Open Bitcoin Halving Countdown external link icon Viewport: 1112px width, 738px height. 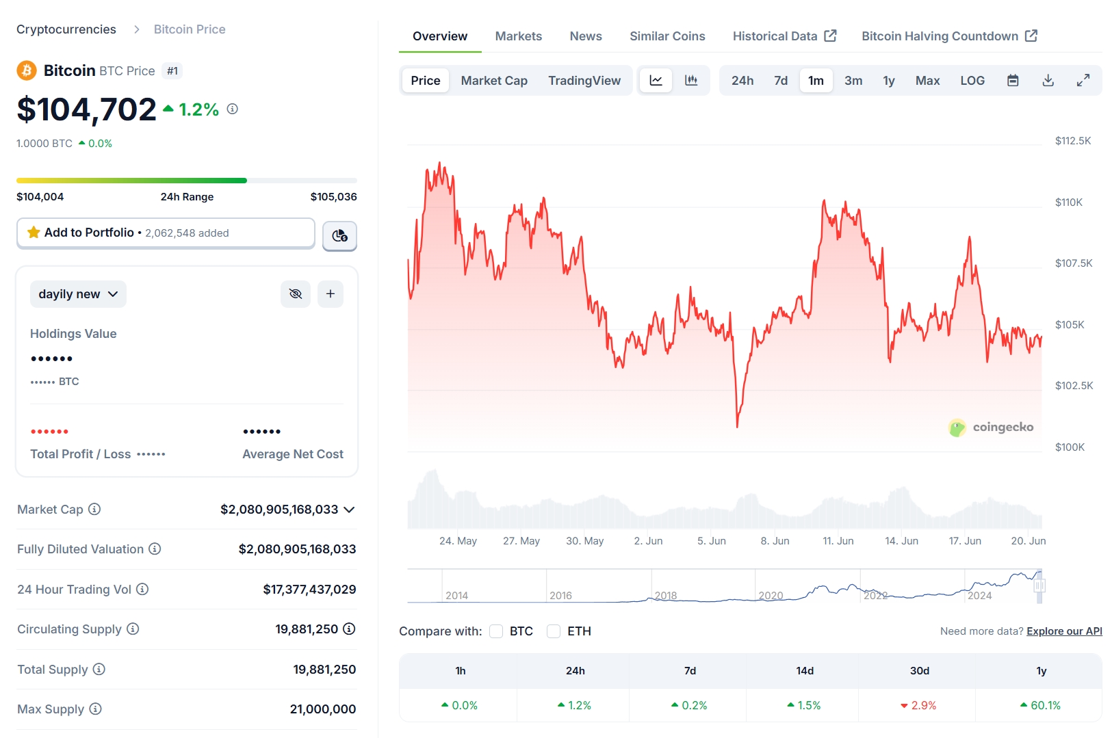coord(1031,36)
